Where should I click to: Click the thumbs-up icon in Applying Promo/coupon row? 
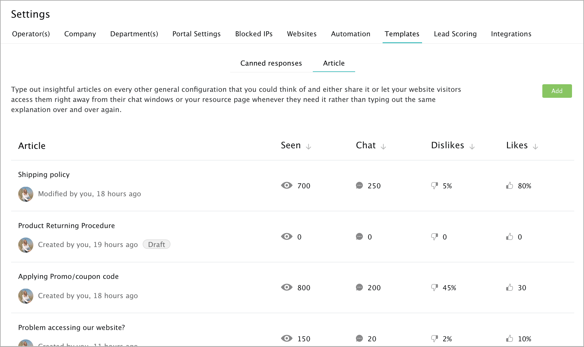tap(510, 287)
